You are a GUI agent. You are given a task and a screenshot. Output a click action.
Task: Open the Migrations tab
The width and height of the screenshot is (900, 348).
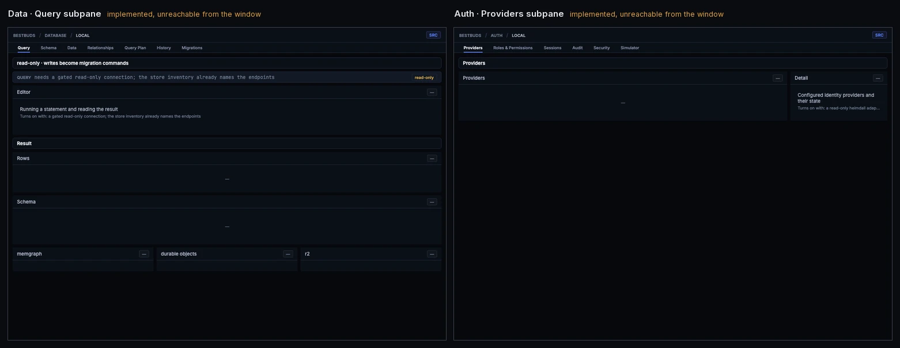tap(192, 48)
